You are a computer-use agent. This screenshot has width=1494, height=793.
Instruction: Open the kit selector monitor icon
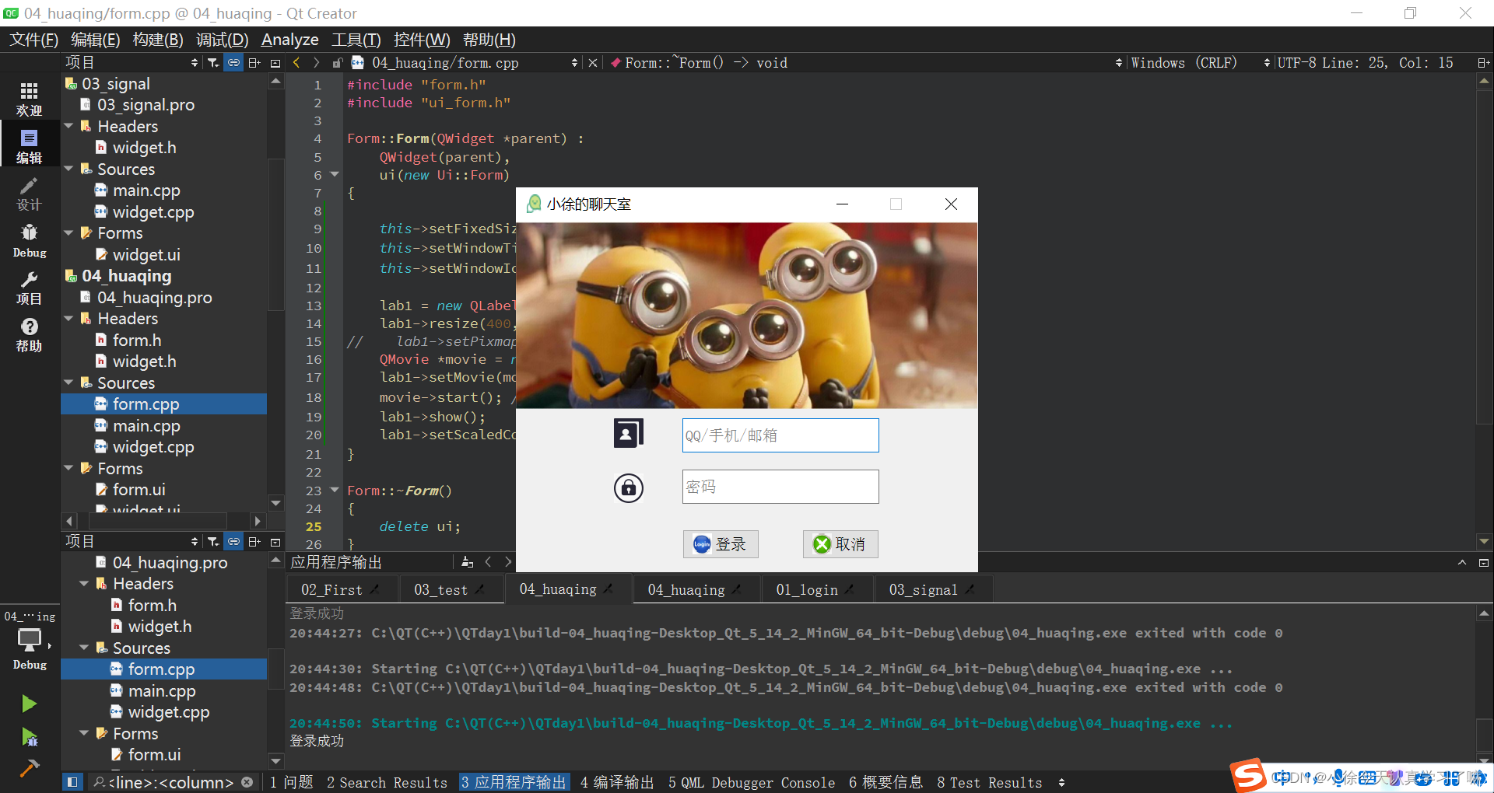click(29, 640)
